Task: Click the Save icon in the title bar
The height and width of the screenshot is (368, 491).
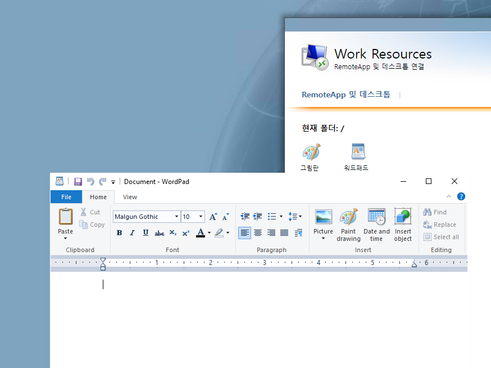Action: (78, 182)
